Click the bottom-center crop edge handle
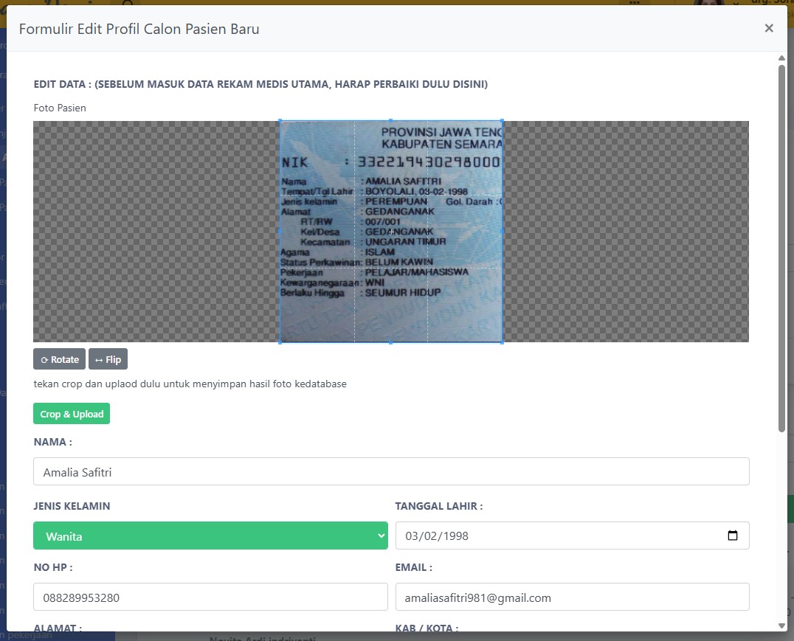 tap(391, 342)
